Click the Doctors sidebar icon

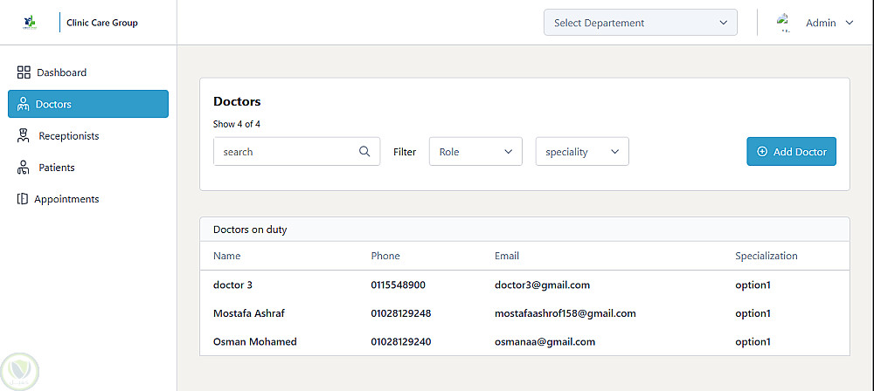point(24,104)
